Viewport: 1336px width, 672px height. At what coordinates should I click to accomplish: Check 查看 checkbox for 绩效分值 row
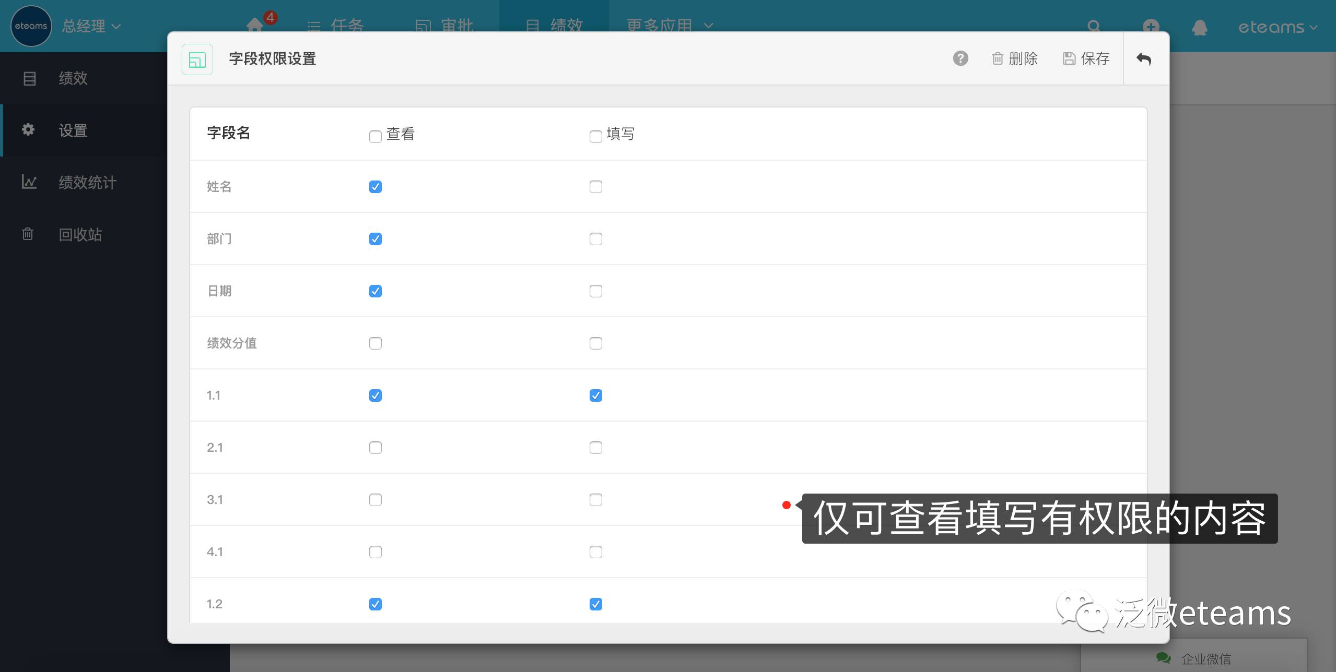[375, 343]
